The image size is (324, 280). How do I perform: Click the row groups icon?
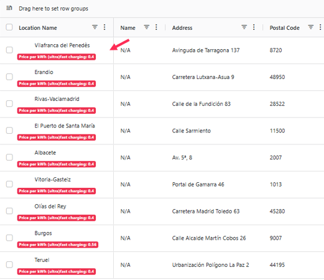pos(9,8)
